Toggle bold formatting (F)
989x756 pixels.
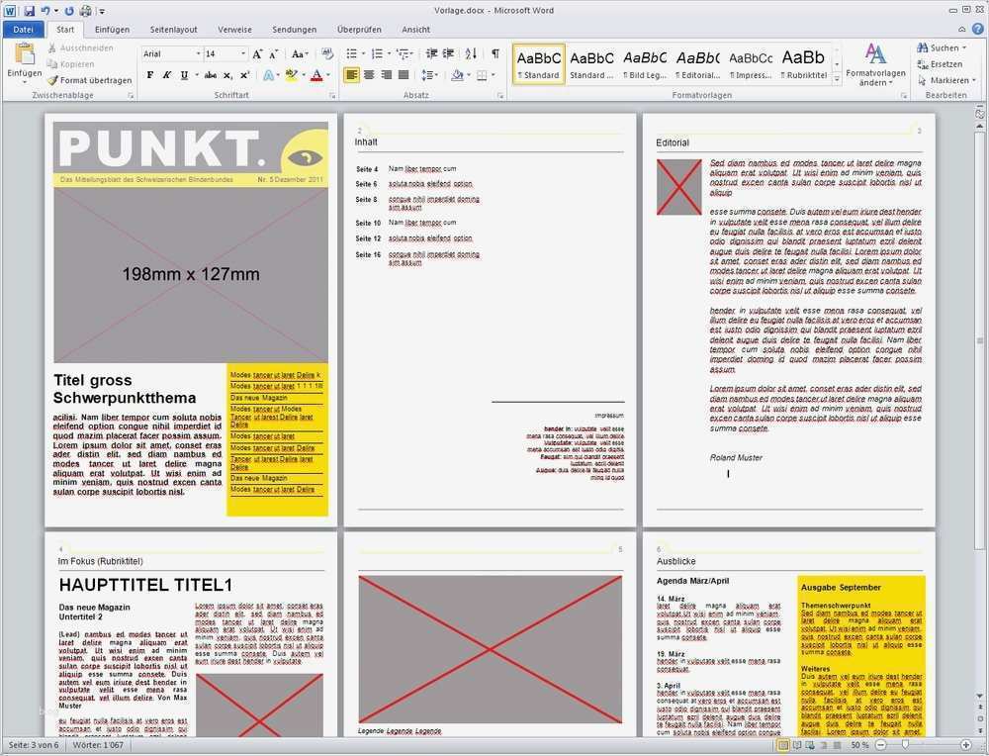coord(150,75)
